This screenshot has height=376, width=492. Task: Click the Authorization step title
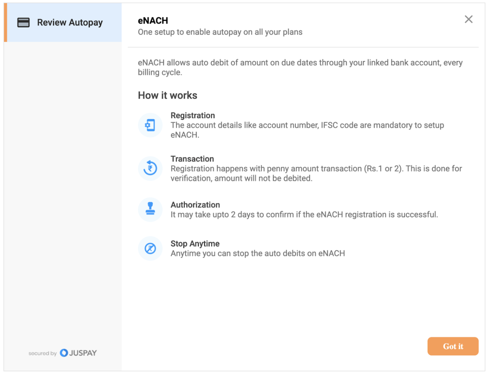[195, 205]
